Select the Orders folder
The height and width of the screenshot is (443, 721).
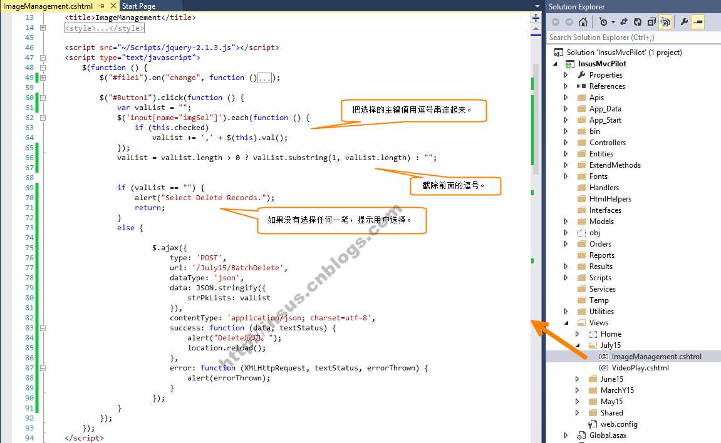[x=600, y=244]
